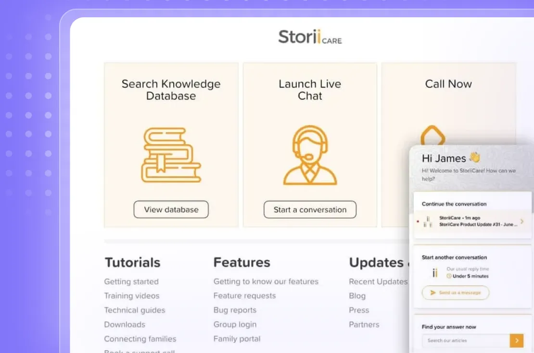The width and height of the screenshot is (534, 353).
Task: Open StoriiCare Product Update conversation chevron
Action: click(522, 221)
